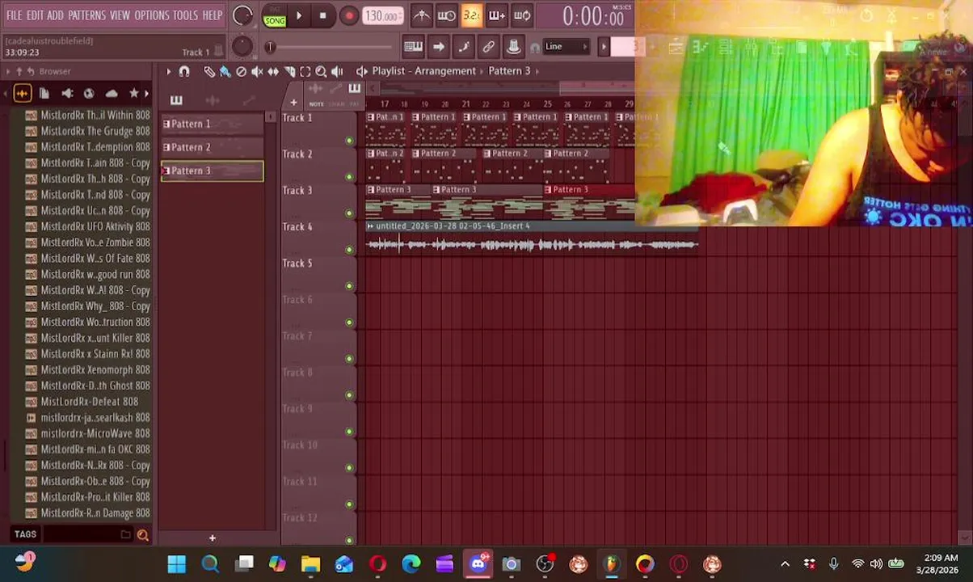The width and height of the screenshot is (973, 582).
Task: Toggle the 3.2.1 countdown before recording
Action: (x=472, y=15)
